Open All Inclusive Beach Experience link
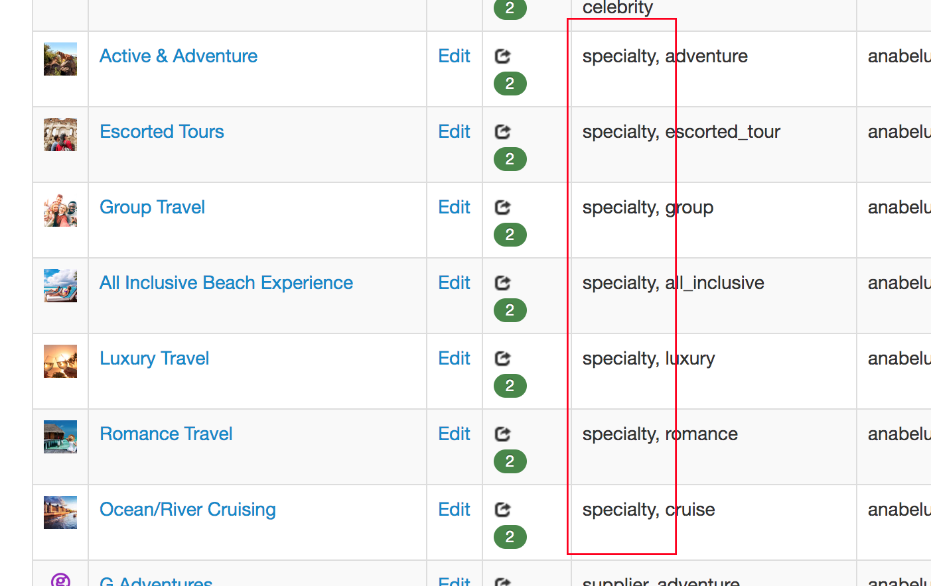Screen dimensions: 931x586 pyautogui.click(x=226, y=283)
